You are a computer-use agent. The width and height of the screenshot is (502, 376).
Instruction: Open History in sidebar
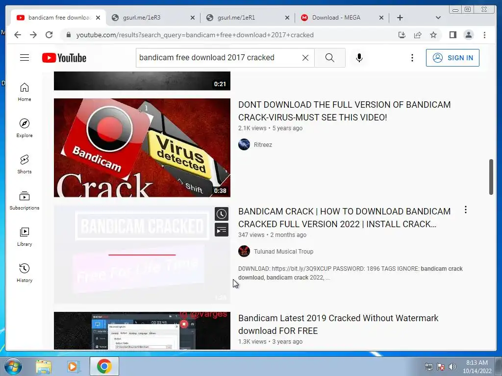[x=25, y=273]
